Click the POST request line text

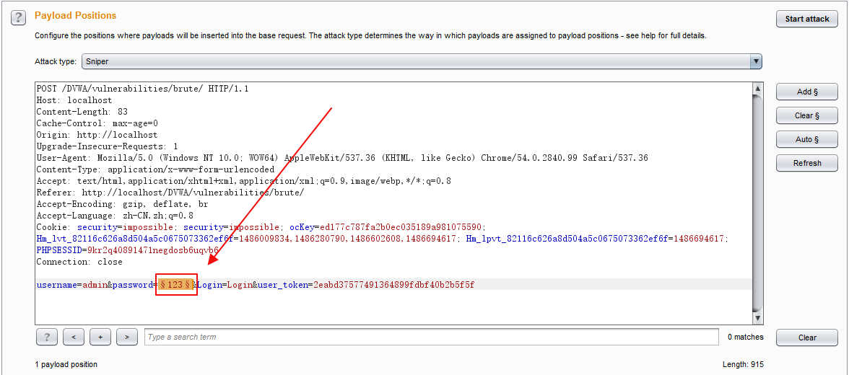pos(142,89)
